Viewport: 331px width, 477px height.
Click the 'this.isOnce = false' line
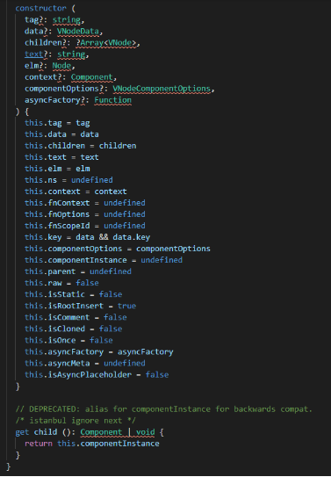coord(68,341)
